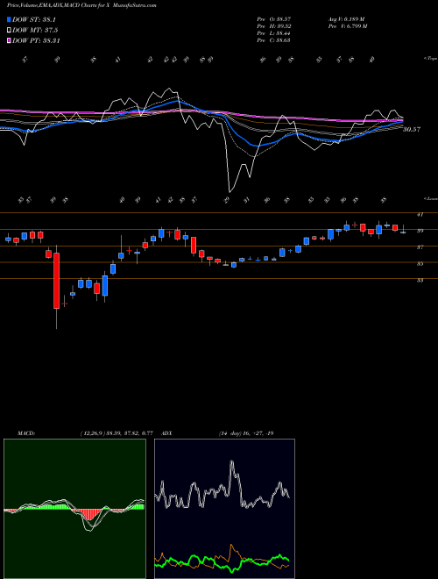Click the 'ADX' panel label
This screenshot has width=438, height=579.
click(x=167, y=433)
